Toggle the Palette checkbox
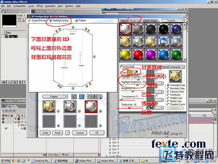218x164 pixels. pos(77,21)
